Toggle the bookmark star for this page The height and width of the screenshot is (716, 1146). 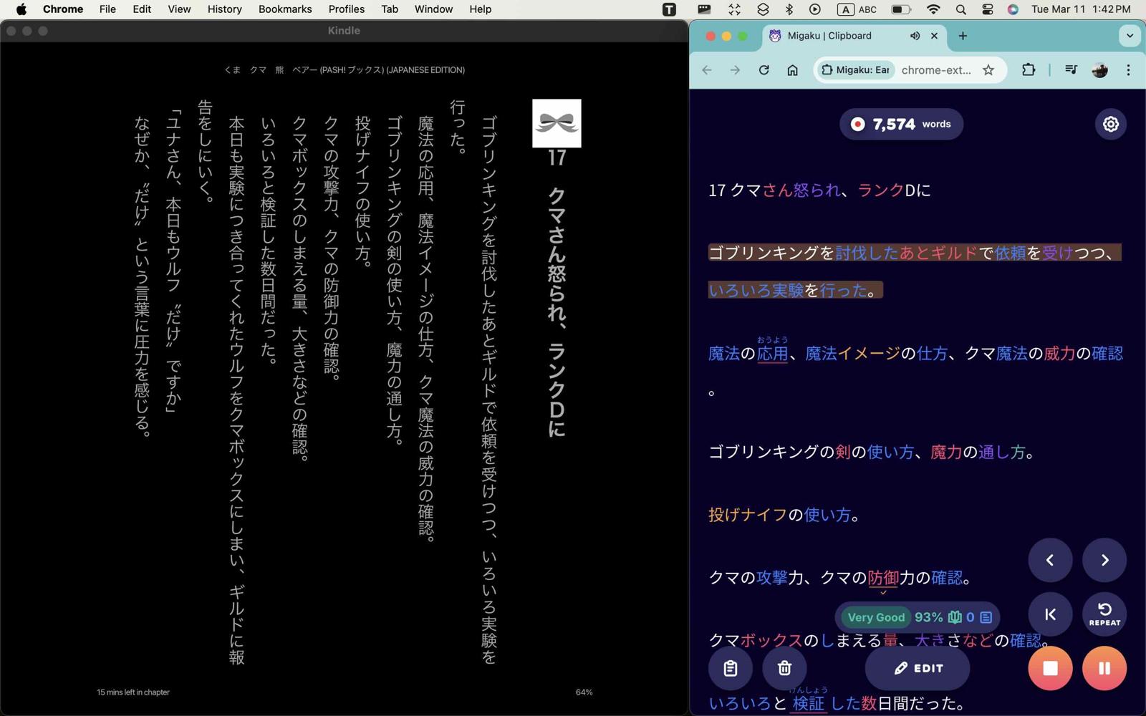pos(988,69)
